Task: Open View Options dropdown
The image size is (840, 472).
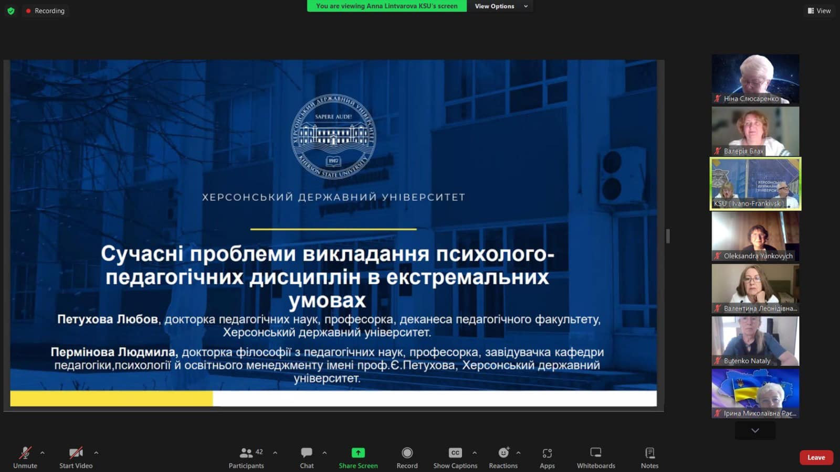Action: (x=500, y=6)
